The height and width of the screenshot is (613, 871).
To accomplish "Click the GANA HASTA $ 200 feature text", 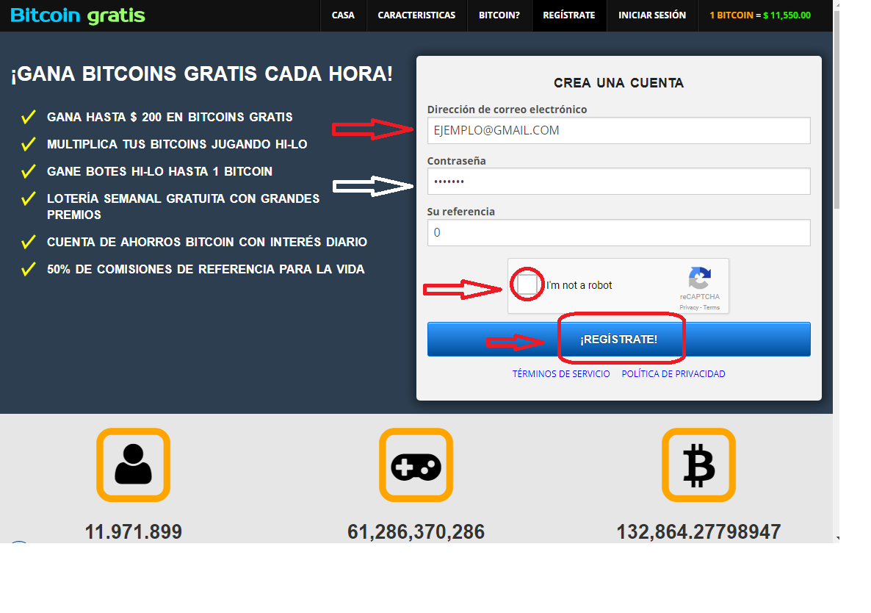I will coord(170,118).
